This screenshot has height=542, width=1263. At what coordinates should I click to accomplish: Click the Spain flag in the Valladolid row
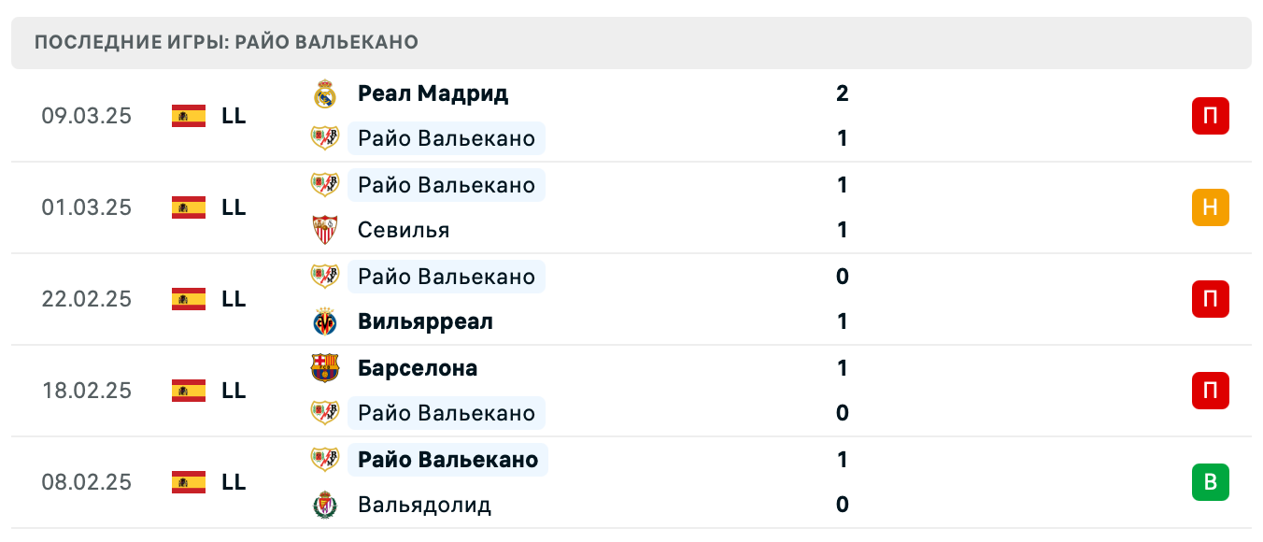click(x=188, y=482)
